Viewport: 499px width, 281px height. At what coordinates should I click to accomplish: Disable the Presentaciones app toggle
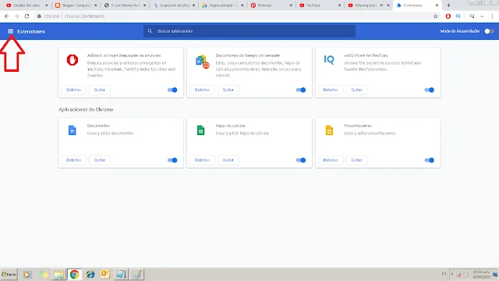(430, 160)
